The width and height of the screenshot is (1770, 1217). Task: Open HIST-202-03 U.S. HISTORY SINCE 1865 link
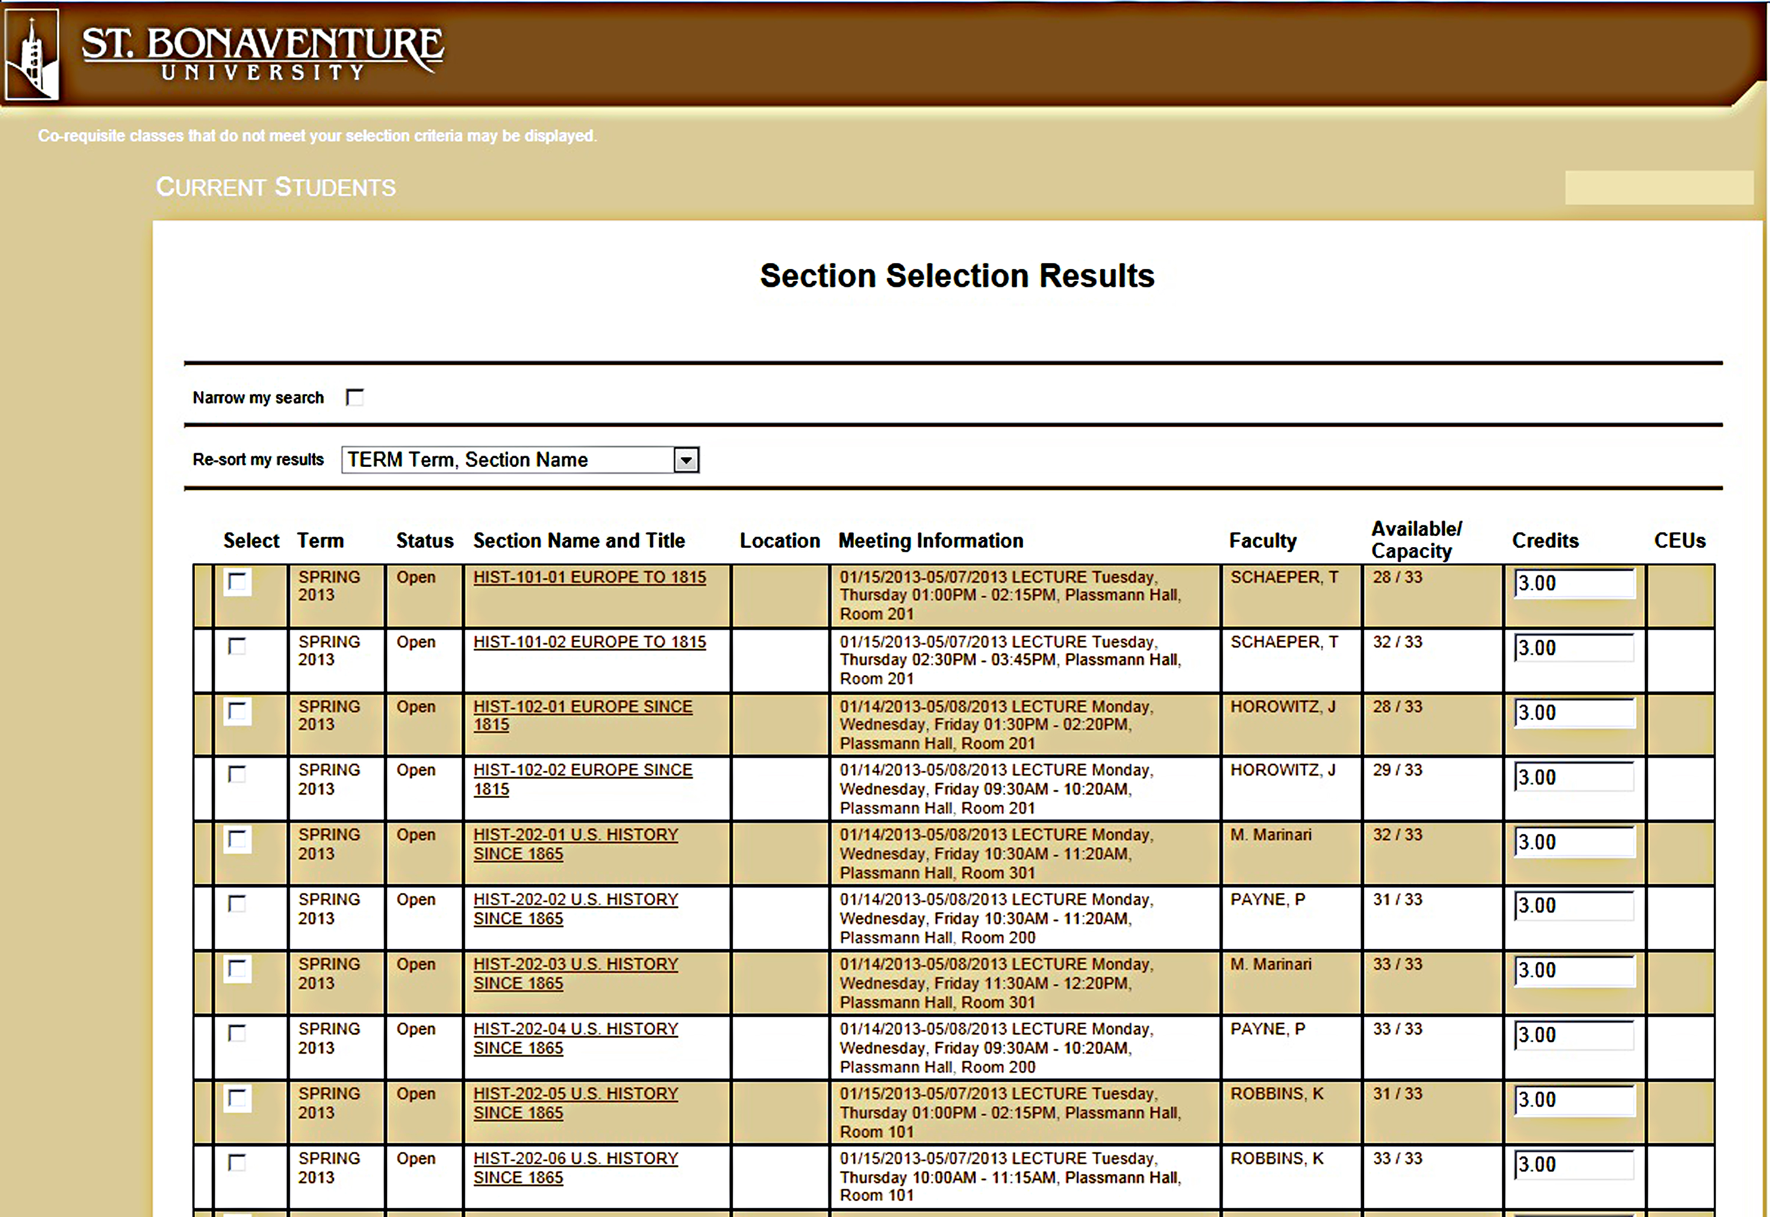click(x=575, y=974)
